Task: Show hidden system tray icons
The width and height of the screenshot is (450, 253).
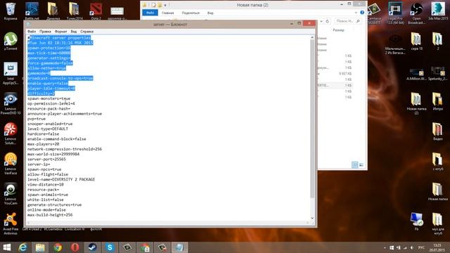Action: [x=385, y=247]
